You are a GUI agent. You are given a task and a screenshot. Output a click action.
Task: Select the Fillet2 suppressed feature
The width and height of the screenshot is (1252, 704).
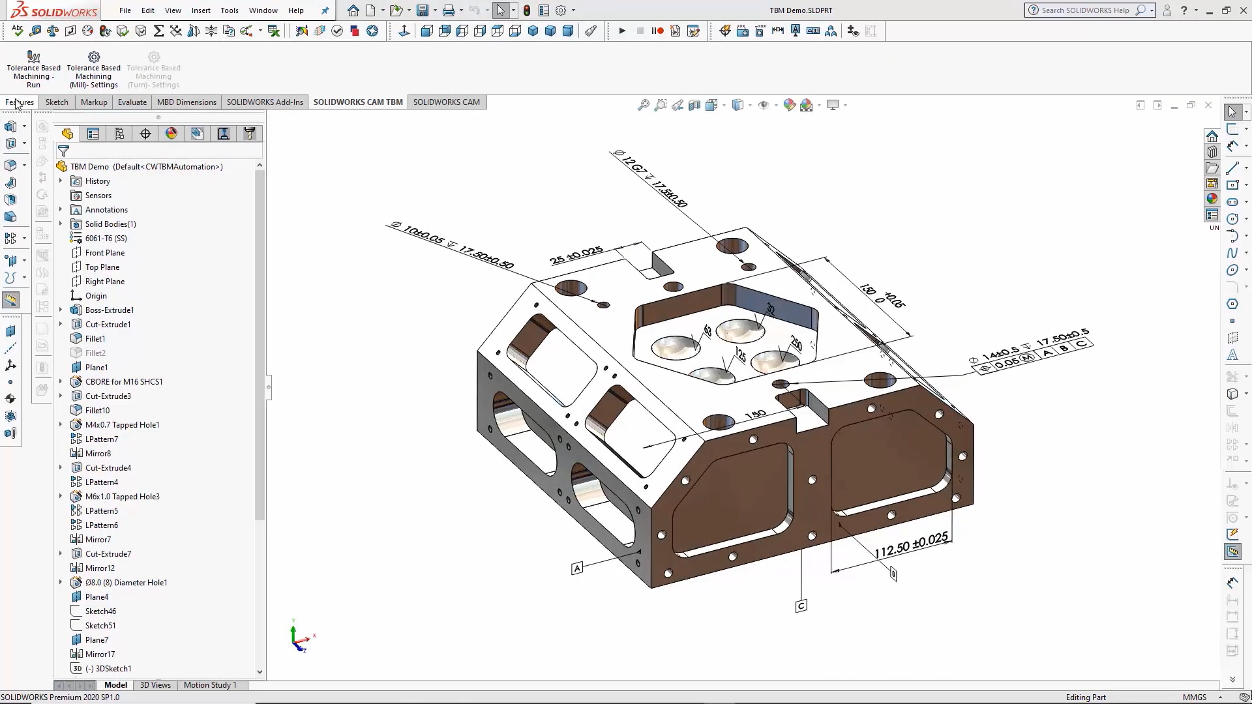[95, 353]
